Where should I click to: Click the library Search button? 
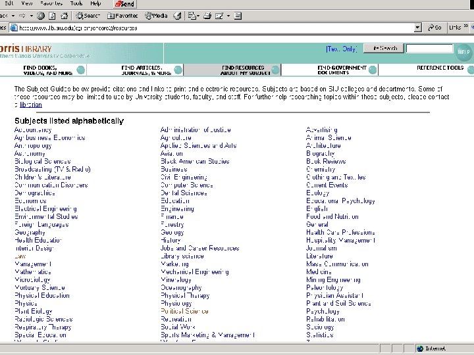(384, 48)
